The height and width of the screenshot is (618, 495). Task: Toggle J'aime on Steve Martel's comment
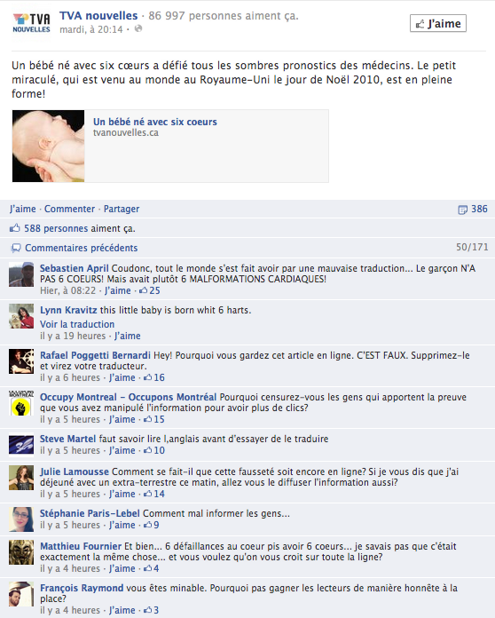[122, 450]
